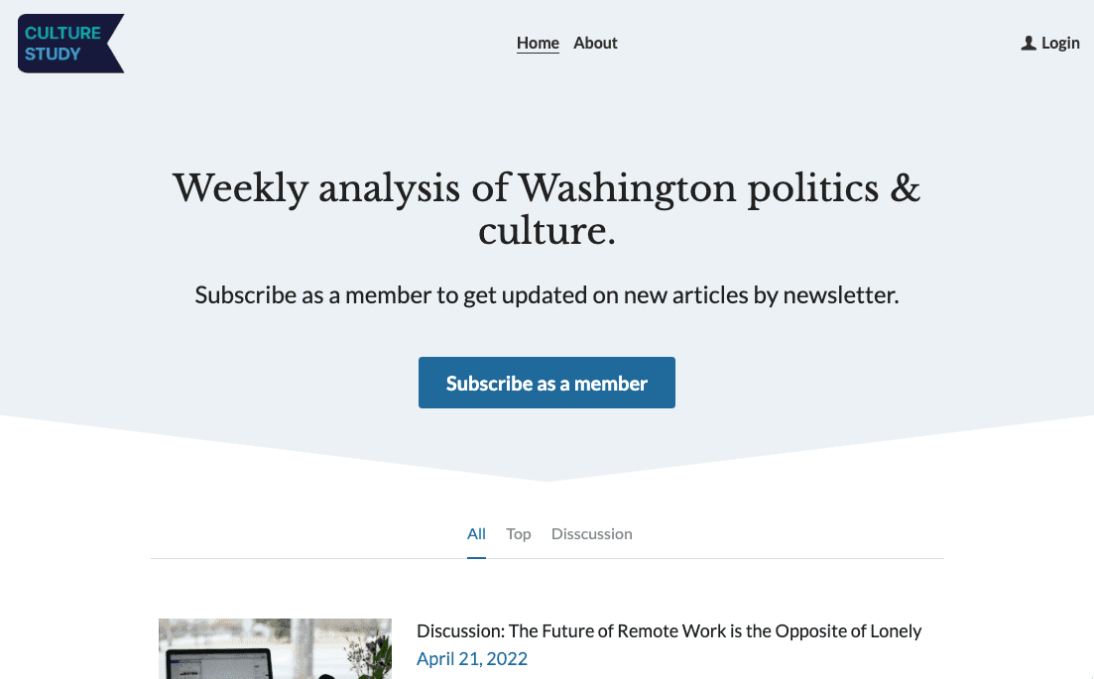Viewport: 1094px width, 679px height.
Task: Click the person icon beside Login
Action: tap(1029, 43)
